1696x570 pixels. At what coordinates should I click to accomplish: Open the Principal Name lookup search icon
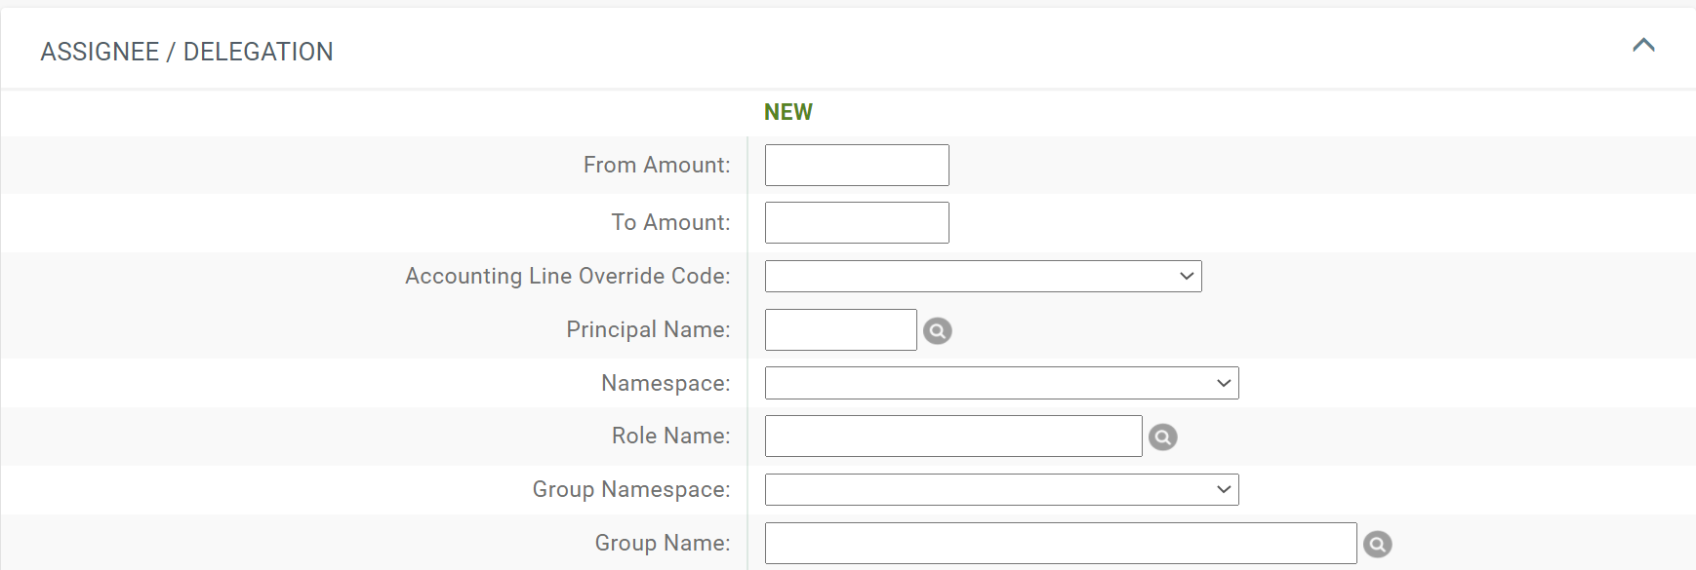937,331
